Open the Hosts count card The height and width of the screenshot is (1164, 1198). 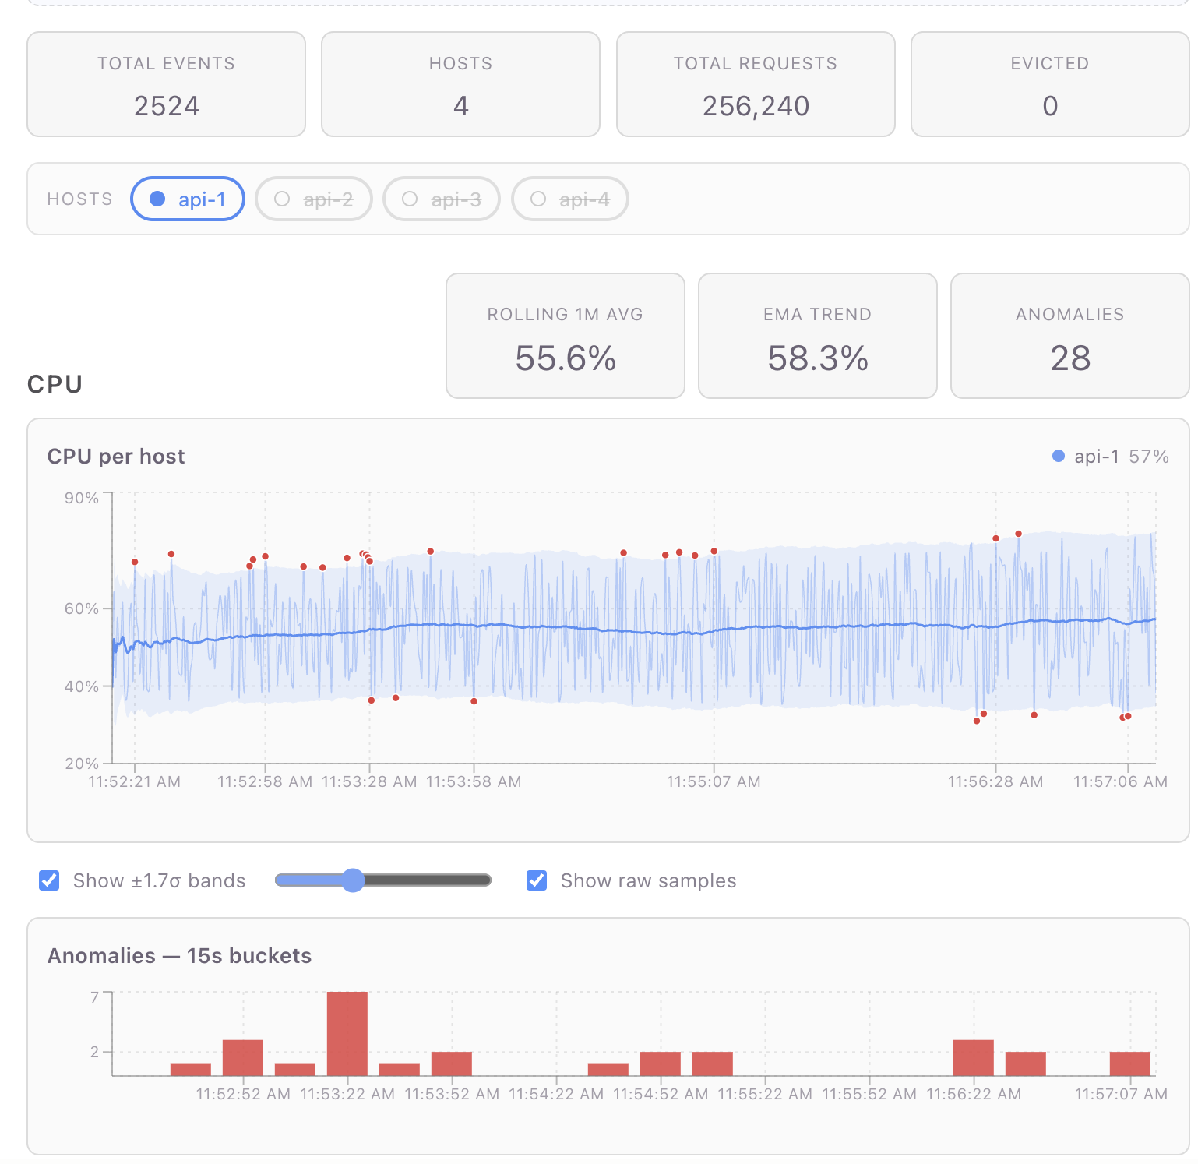coord(460,83)
